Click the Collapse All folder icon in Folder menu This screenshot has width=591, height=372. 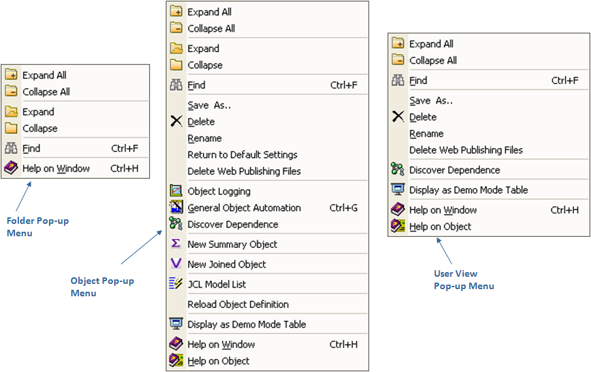pos(11,91)
